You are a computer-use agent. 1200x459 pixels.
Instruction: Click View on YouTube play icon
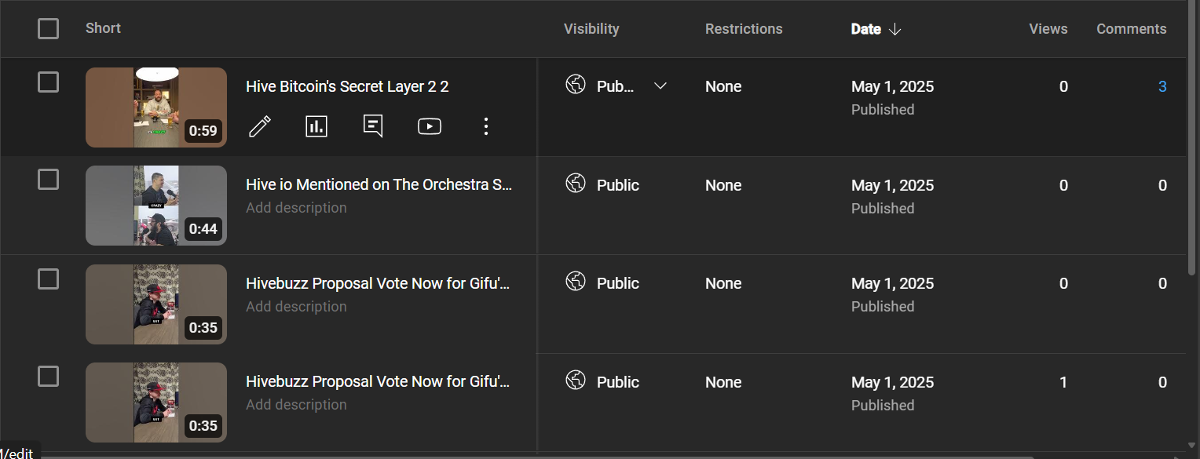click(430, 126)
